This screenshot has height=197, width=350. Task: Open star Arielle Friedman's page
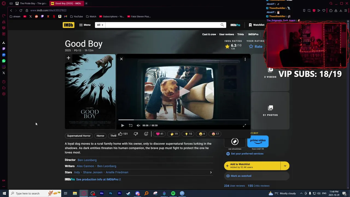tap(117, 172)
